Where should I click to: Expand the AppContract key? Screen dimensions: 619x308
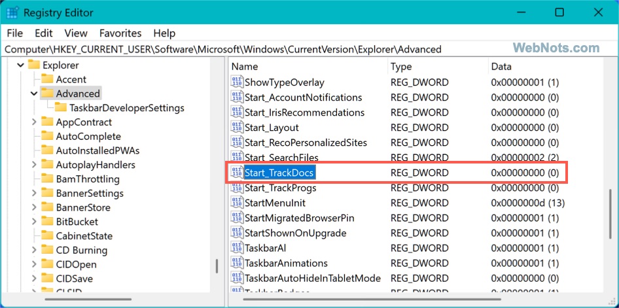[34, 122]
